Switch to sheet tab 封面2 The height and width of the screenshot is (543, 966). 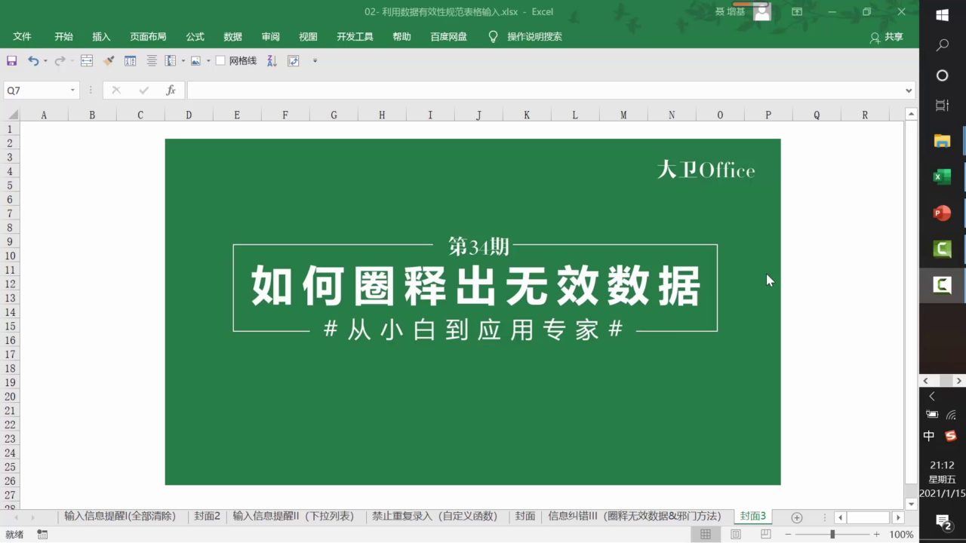click(207, 517)
